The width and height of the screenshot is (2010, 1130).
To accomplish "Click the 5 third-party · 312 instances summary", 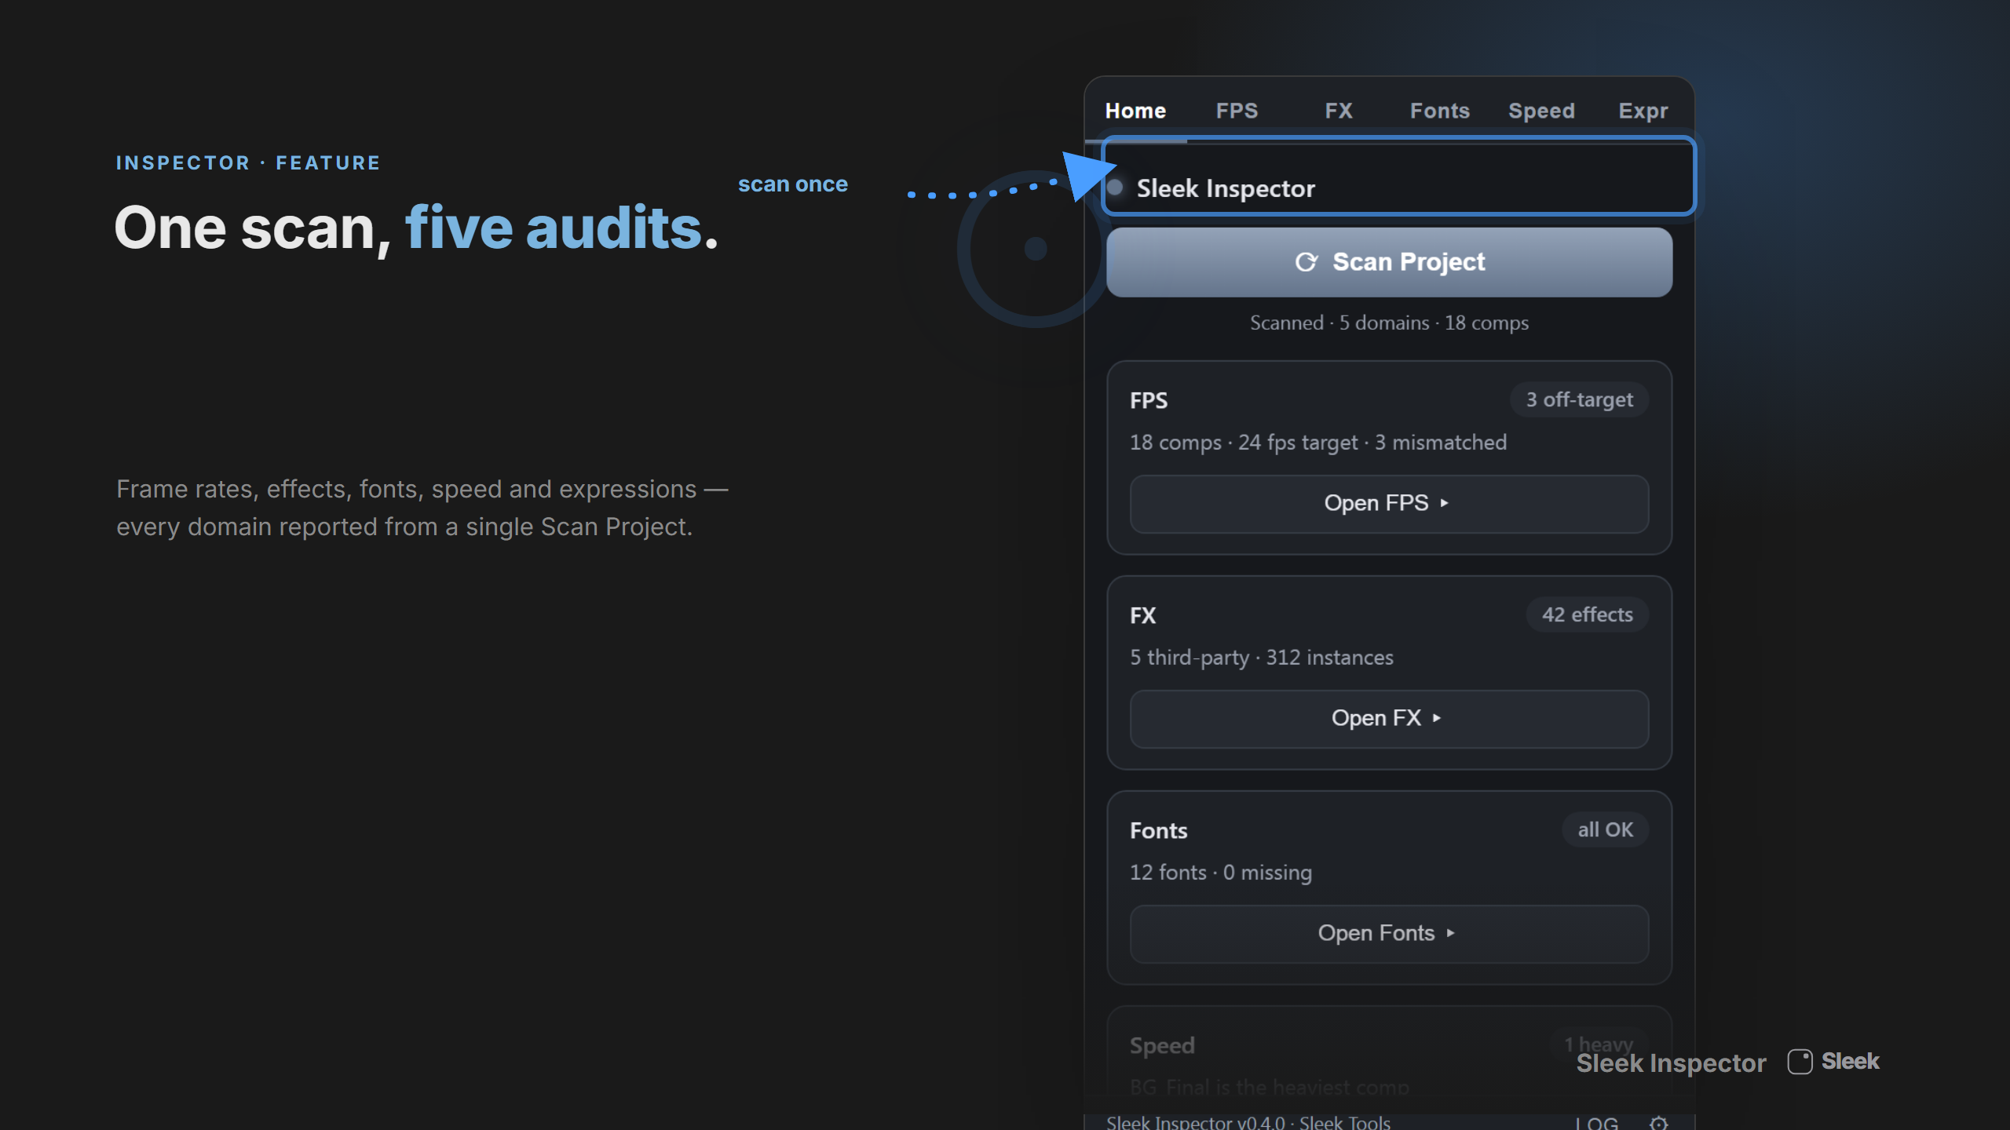I will tap(1262, 658).
